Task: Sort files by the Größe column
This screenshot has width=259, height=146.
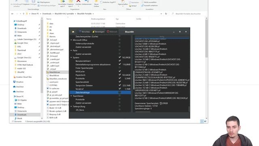Action: (138, 19)
